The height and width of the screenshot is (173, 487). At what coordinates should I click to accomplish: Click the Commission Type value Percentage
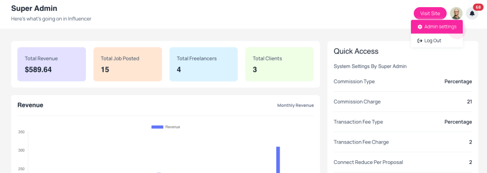click(458, 81)
